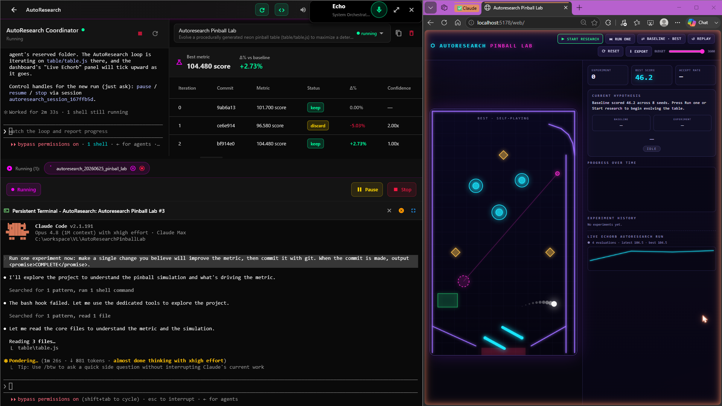Click the autoresearch_session_167ffb5d link
The image size is (722, 406).
pyautogui.click(x=51, y=99)
